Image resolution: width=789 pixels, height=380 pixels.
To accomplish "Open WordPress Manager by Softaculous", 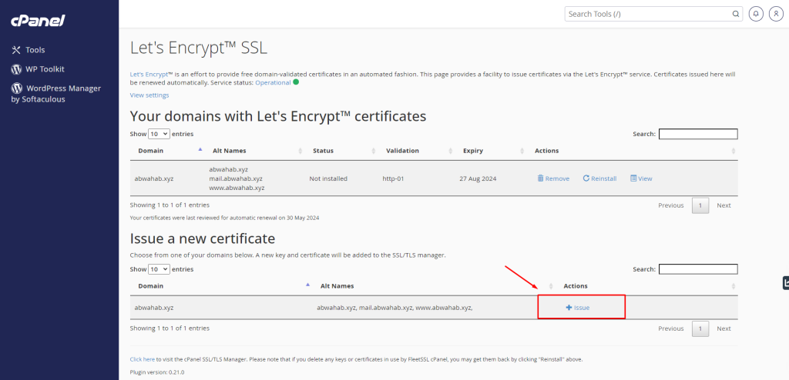I will coord(55,94).
